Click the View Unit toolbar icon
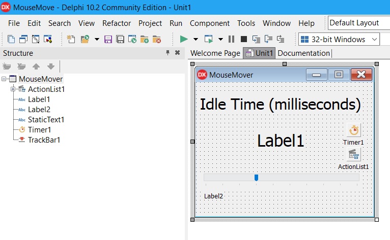 (x=11, y=39)
